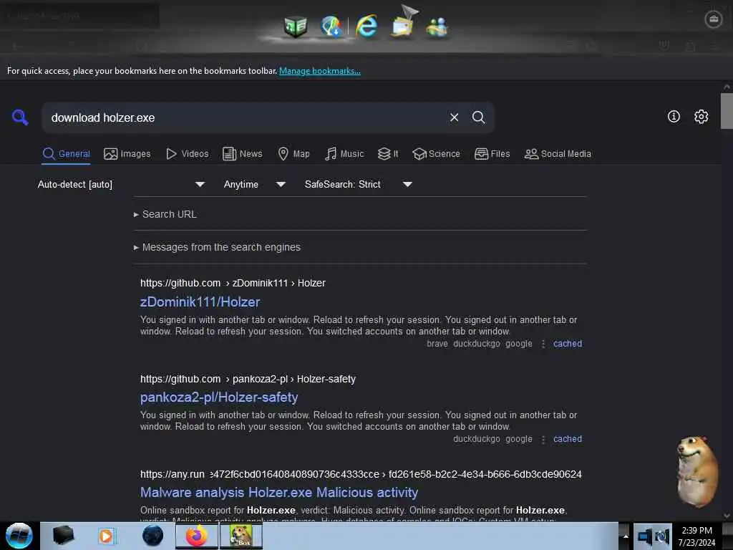Open the hamster Box taskbar icon
This screenshot has width=733, height=550.
[x=241, y=536]
